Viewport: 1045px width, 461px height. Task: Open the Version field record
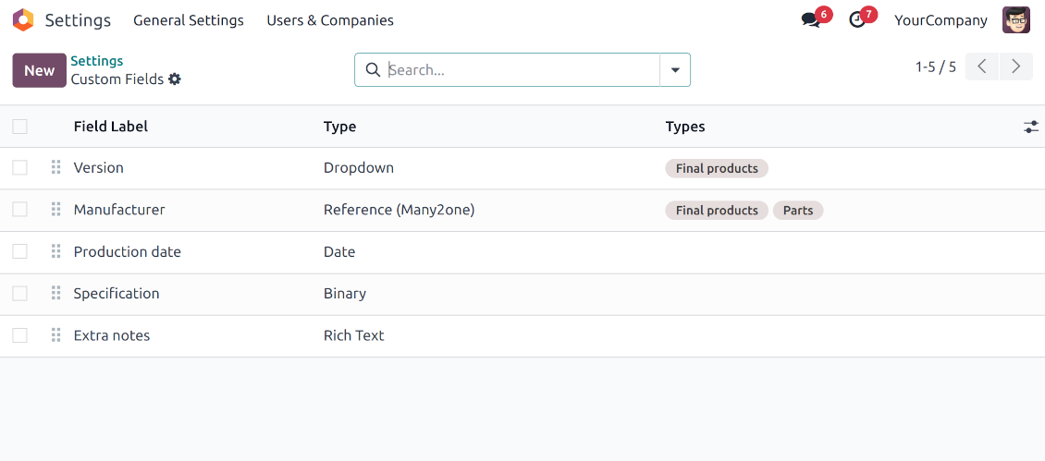[99, 168]
